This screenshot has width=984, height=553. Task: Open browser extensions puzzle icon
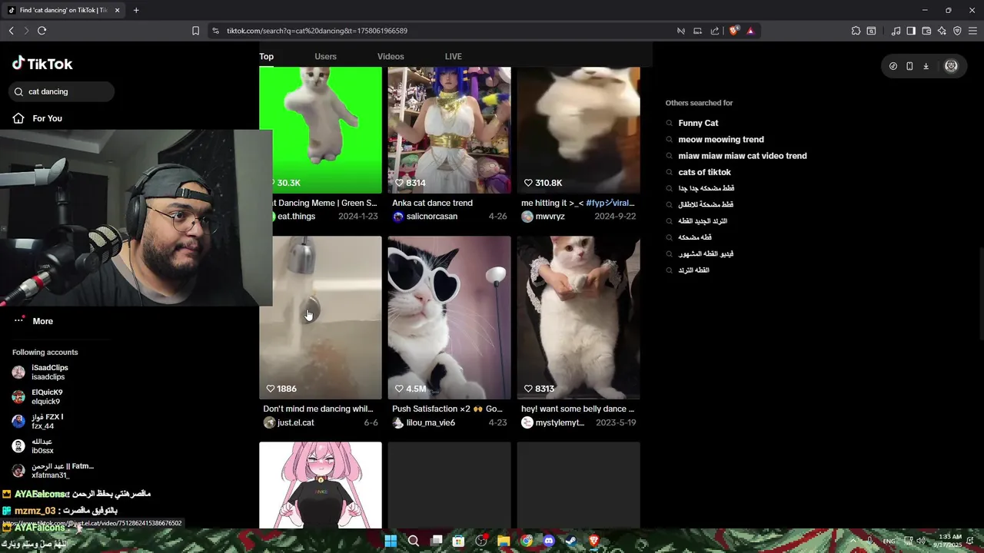[x=856, y=31]
